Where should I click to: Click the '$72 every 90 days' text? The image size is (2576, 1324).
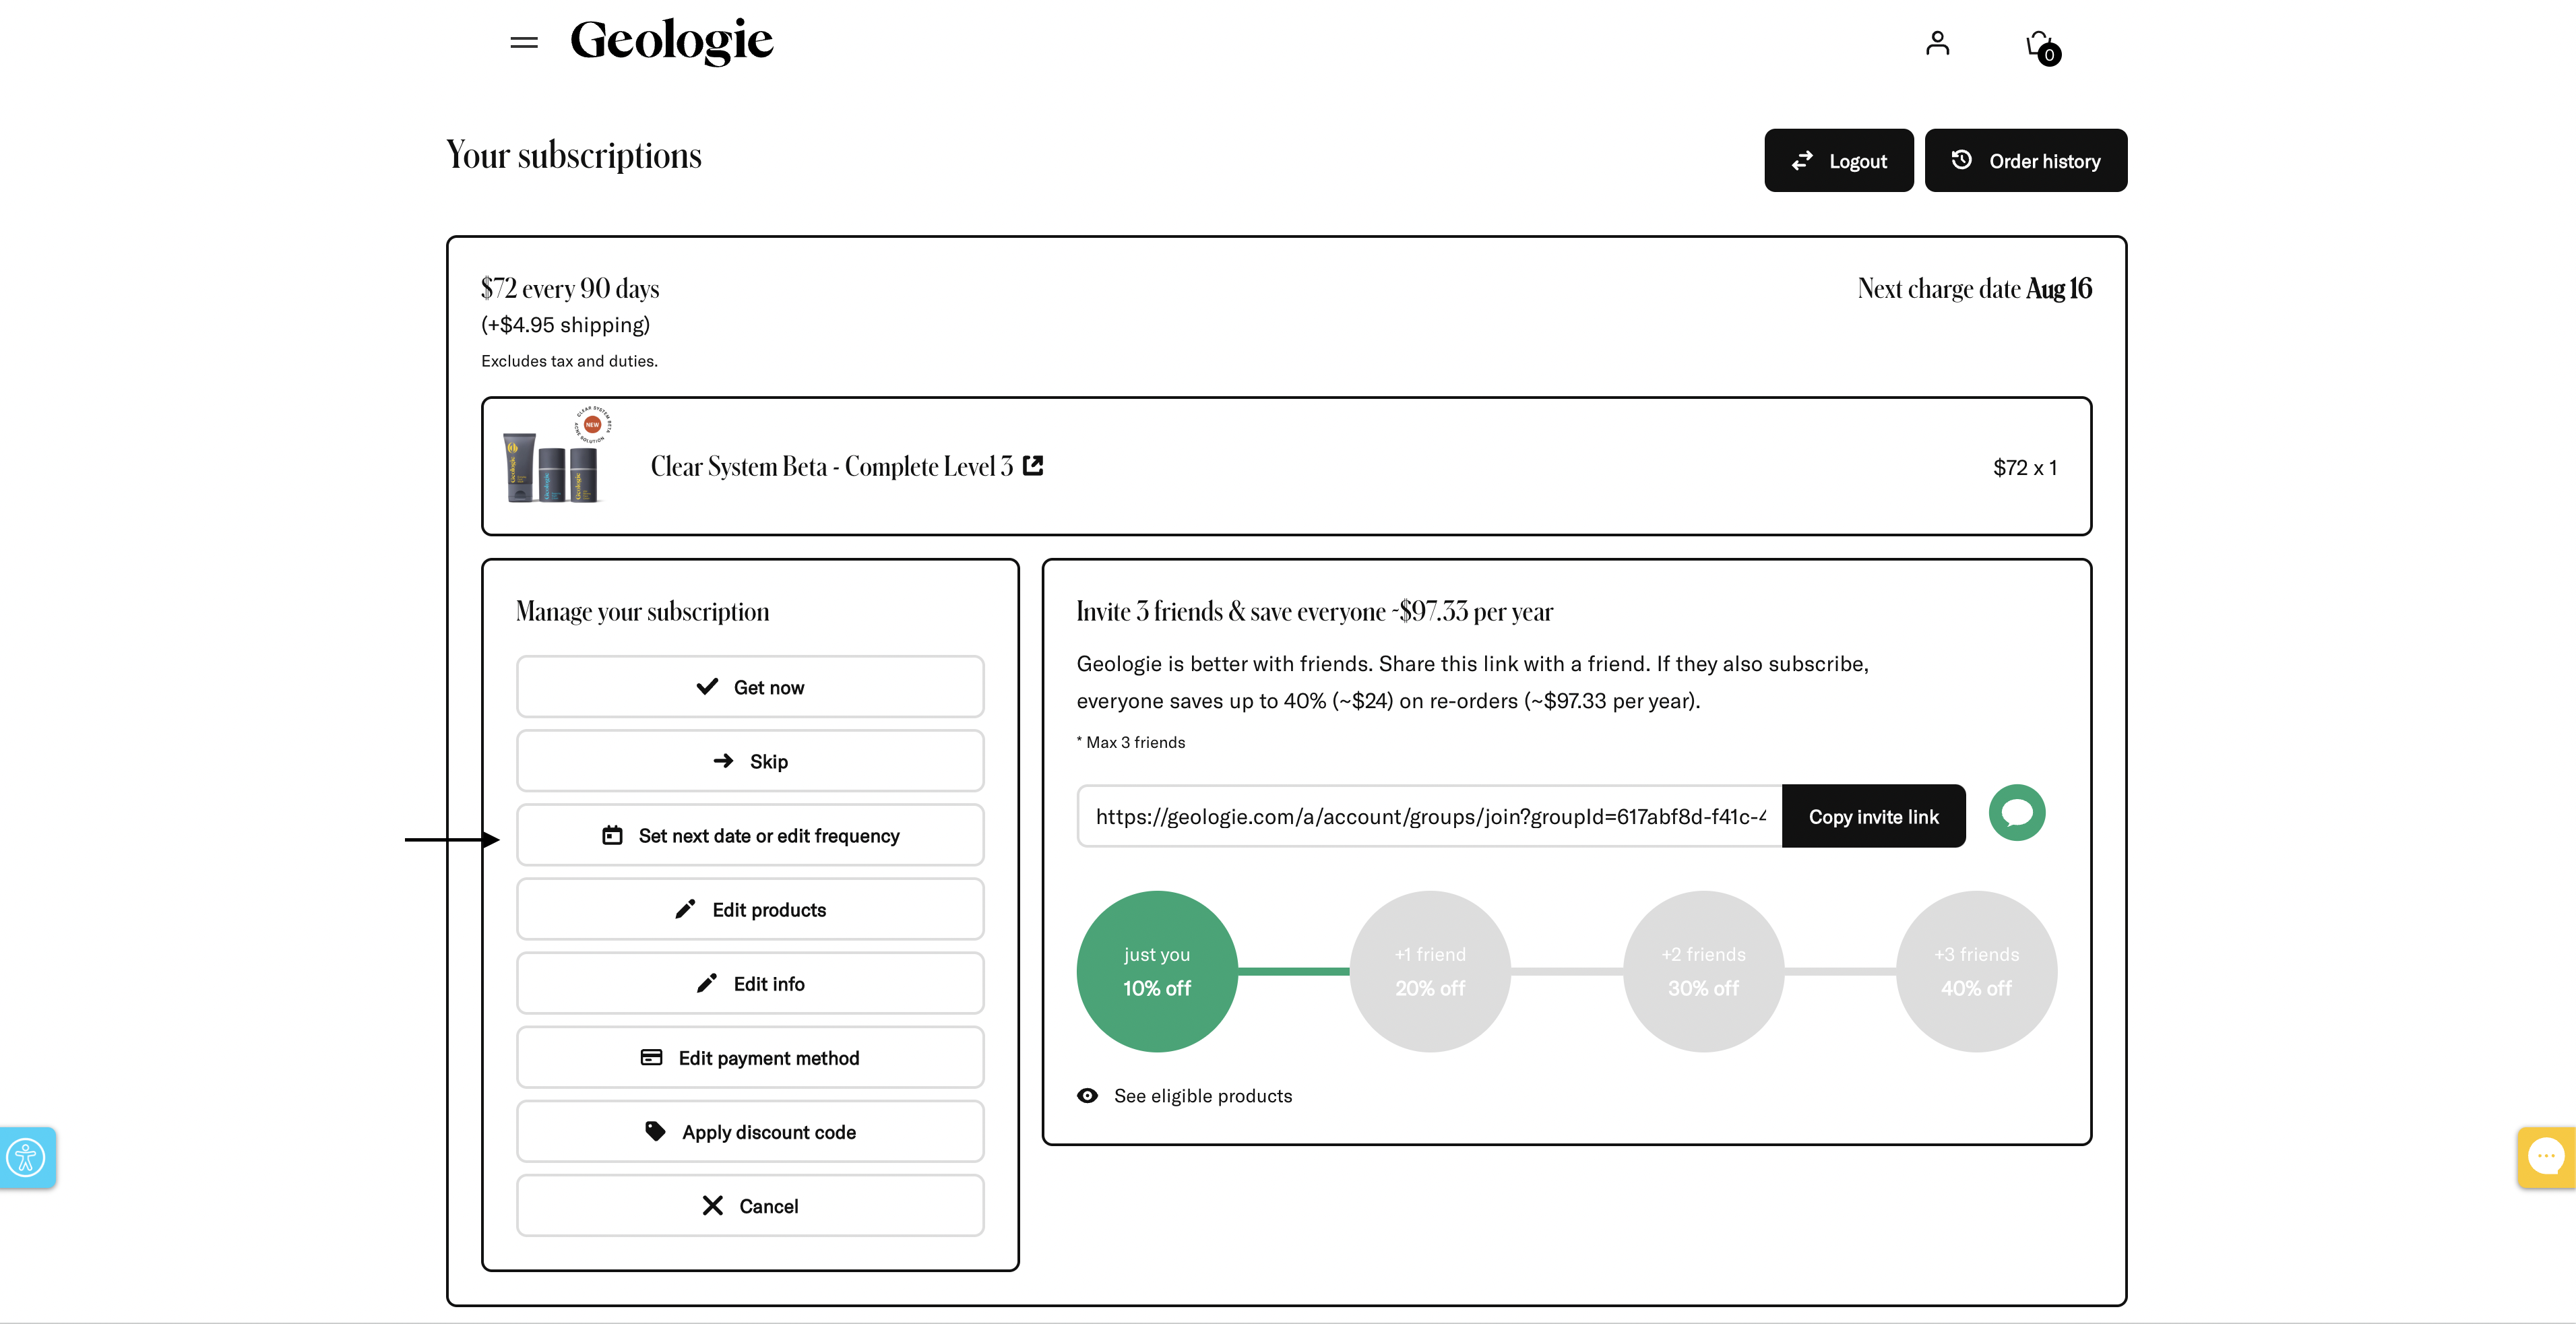coord(570,288)
